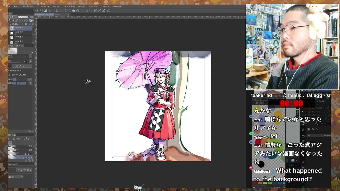Open the Window menu (ウィンドウ)
Screen dimensions: 340x191
click(105, 7)
